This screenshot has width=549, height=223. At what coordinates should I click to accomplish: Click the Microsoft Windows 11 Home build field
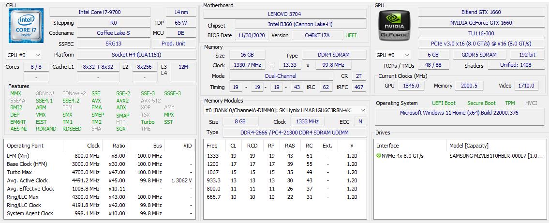tap(459, 117)
